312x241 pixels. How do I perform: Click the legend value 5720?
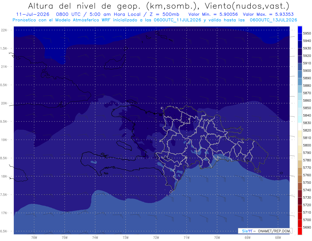pyautogui.click(x=307, y=205)
